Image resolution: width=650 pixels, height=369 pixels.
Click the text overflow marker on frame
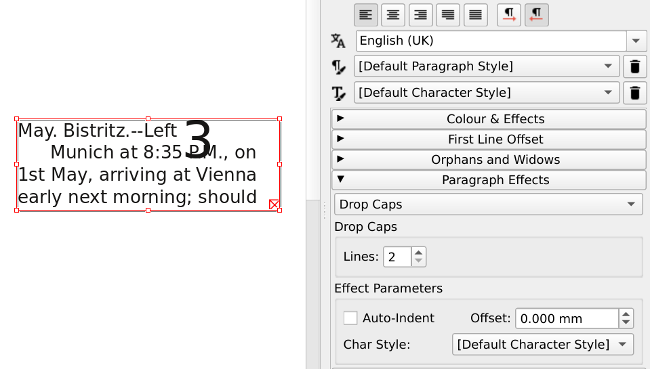tap(274, 204)
